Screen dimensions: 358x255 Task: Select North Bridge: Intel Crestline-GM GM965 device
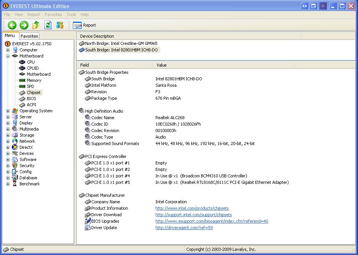coord(118,43)
